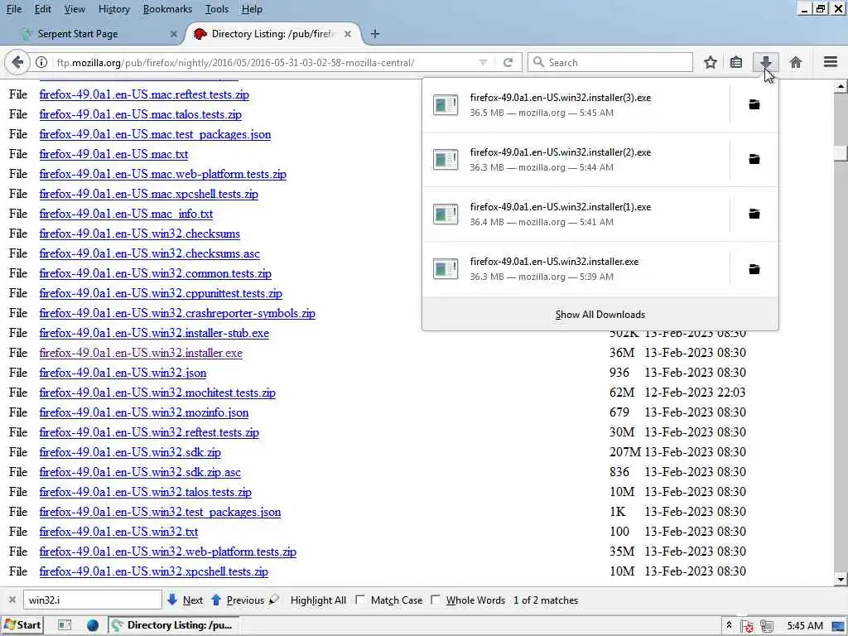Open firefox-49.0a1.en-US.mac.talos.tests.zip link

tap(141, 114)
